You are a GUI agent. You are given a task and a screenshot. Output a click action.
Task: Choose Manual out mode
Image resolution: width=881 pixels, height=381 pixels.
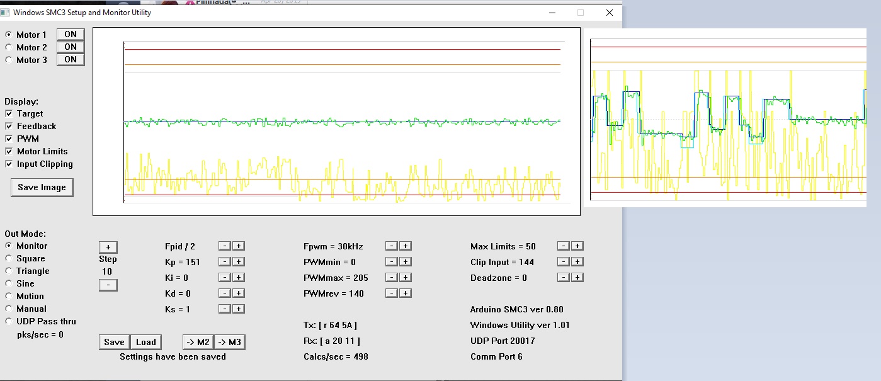coord(9,309)
